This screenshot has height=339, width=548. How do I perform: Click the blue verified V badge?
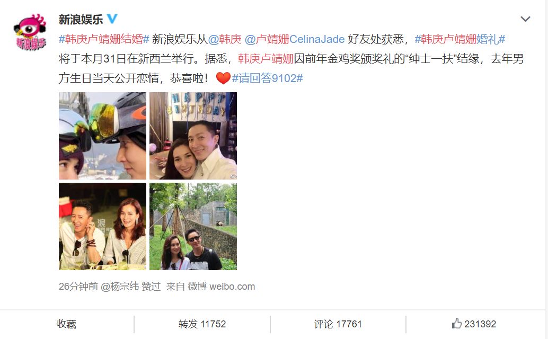(112, 19)
